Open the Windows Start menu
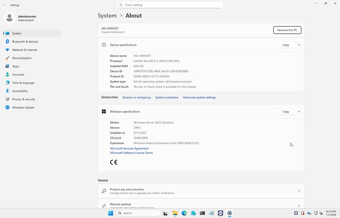Image resolution: width=340 pixels, height=218 pixels. click(x=110, y=213)
